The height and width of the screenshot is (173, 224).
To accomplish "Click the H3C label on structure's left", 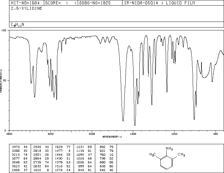I will (153, 155).
